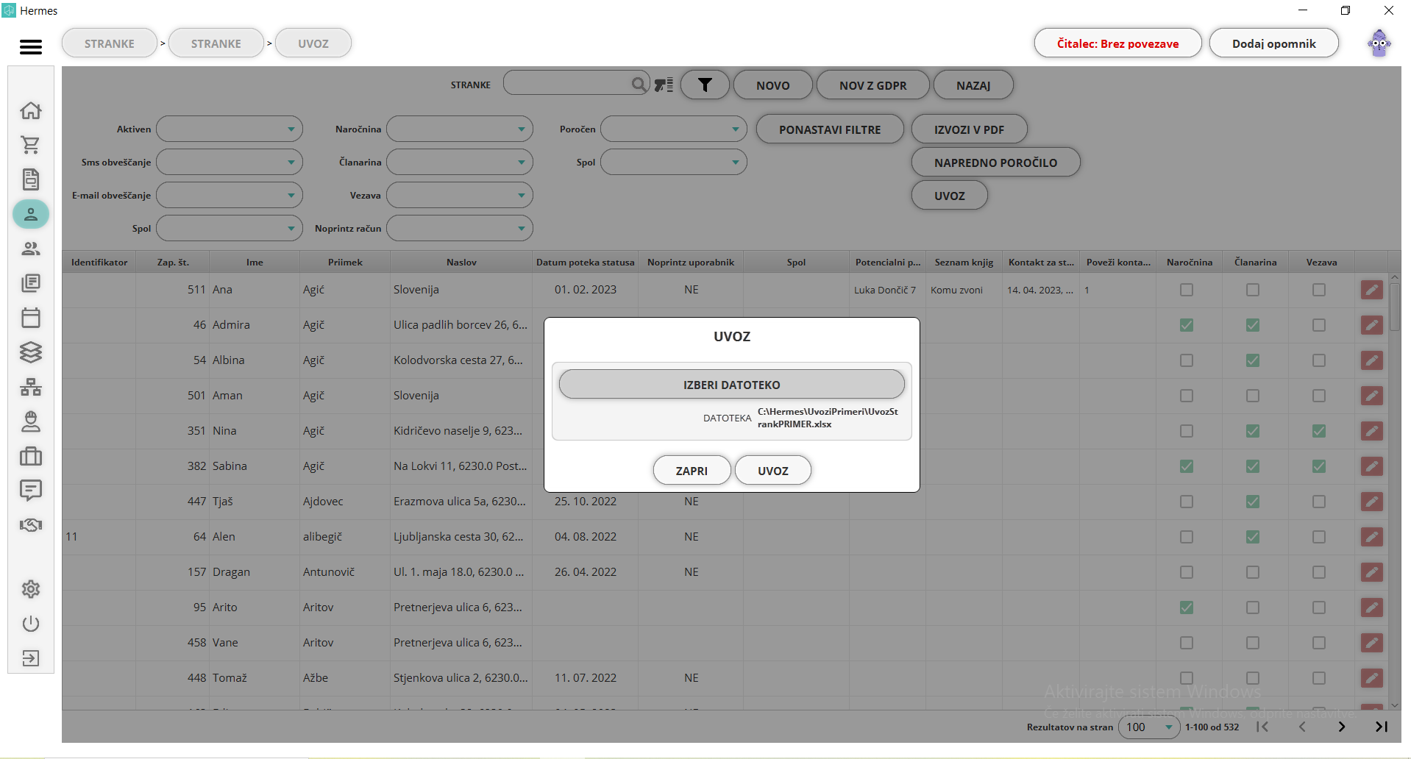Viewport: 1411px width, 759px height.
Task: Click the NAPREDNO POROČILO button
Action: coord(996,163)
